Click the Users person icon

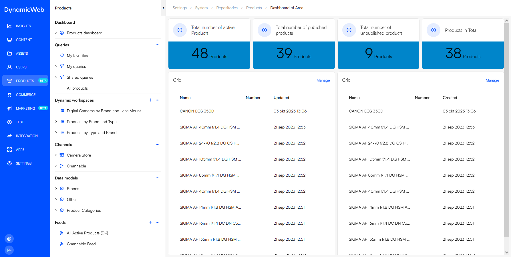click(9, 67)
